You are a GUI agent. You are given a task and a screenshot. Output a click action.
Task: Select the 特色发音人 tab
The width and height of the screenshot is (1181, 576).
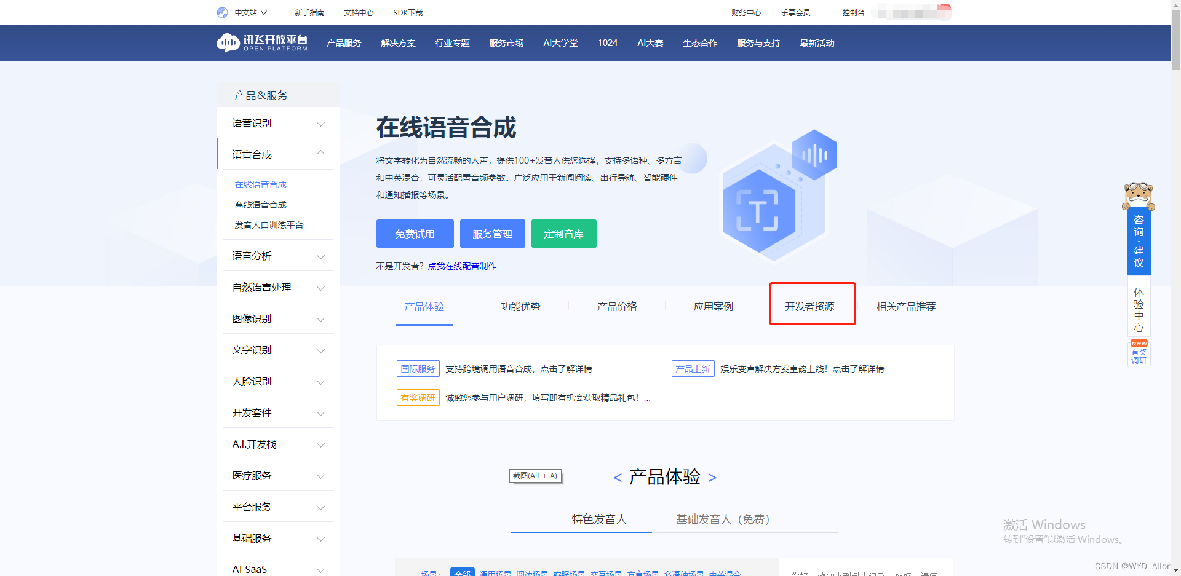pos(599,519)
